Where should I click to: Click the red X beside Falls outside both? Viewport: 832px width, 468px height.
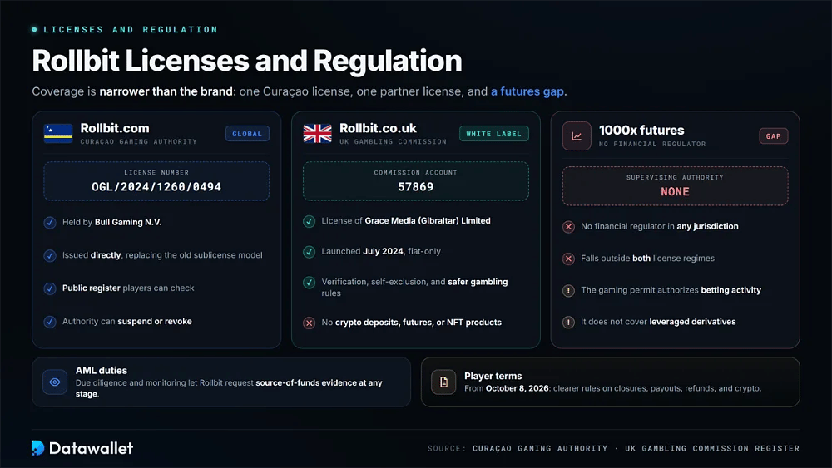pos(568,259)
